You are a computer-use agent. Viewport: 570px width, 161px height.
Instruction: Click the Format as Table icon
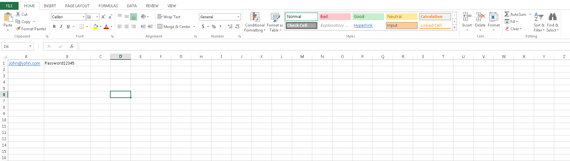tap(275, 18)
